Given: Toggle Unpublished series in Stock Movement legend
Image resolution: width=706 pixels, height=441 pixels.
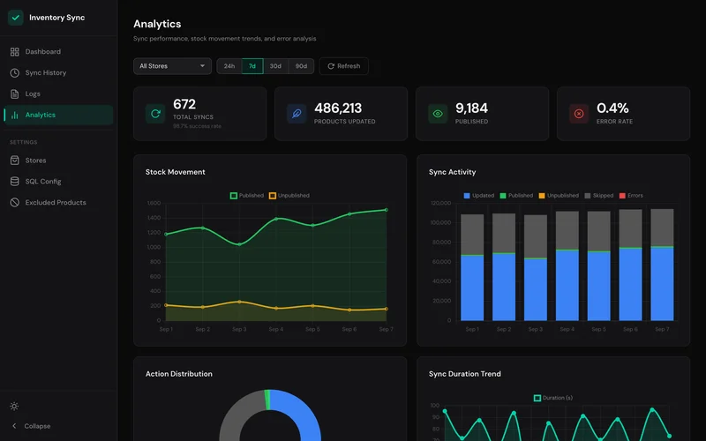Looking at the screenshot, I should [x=289, y=196].
